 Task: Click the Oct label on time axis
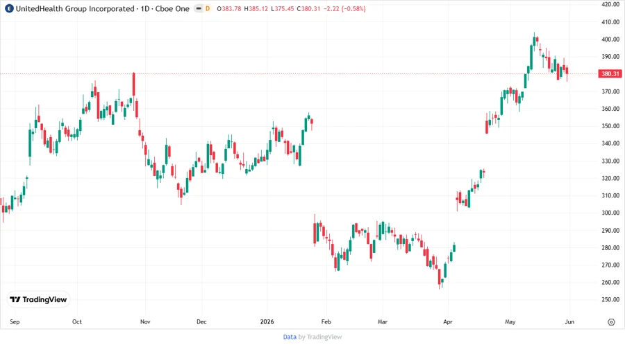(x=77, y=321)
